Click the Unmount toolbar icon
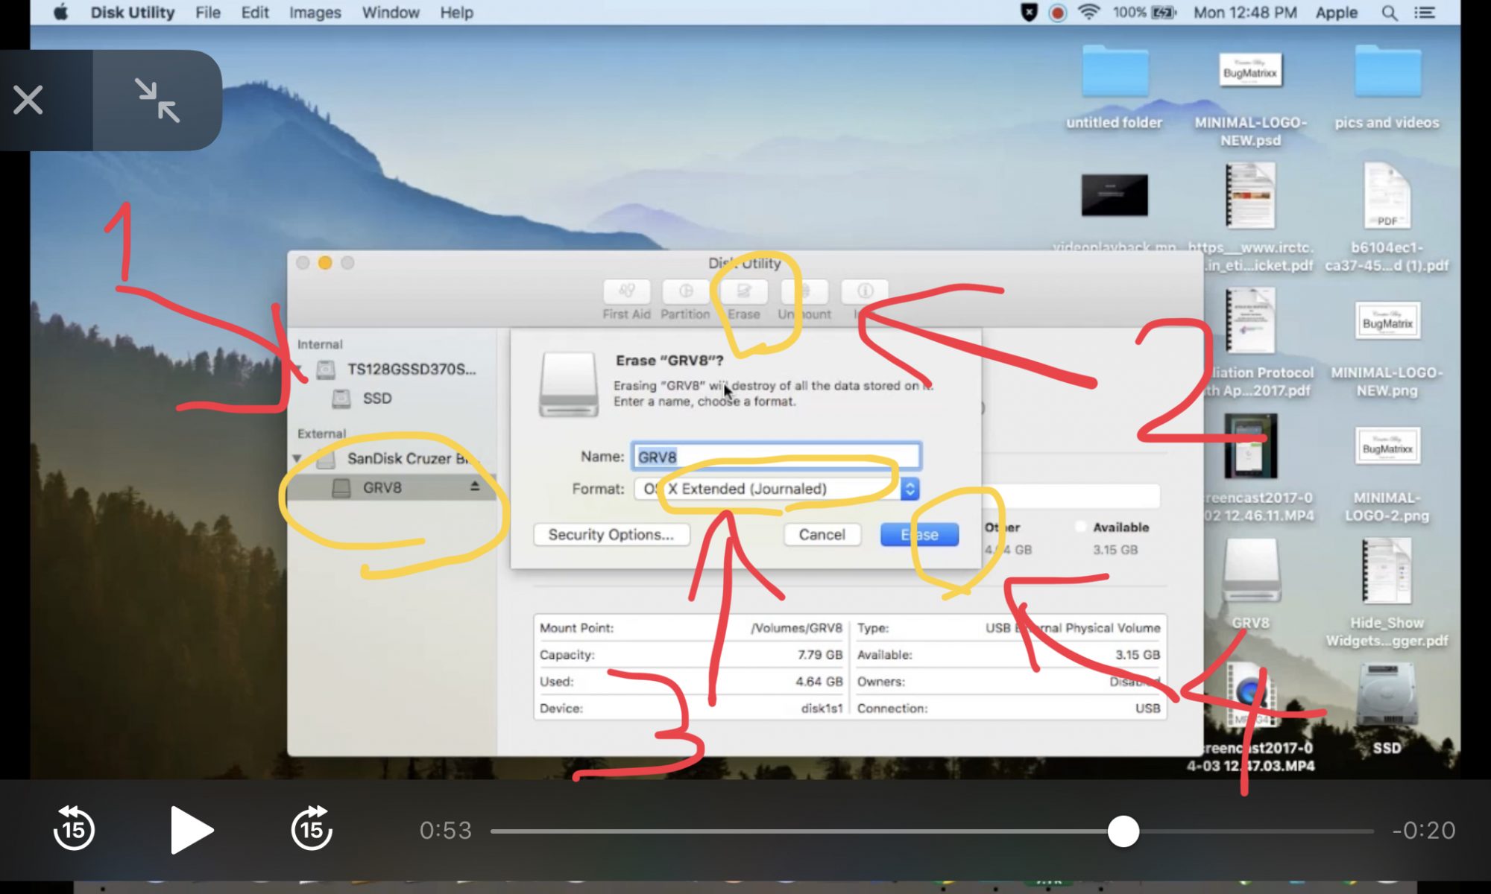The image size is (1491, 894). 804,291
